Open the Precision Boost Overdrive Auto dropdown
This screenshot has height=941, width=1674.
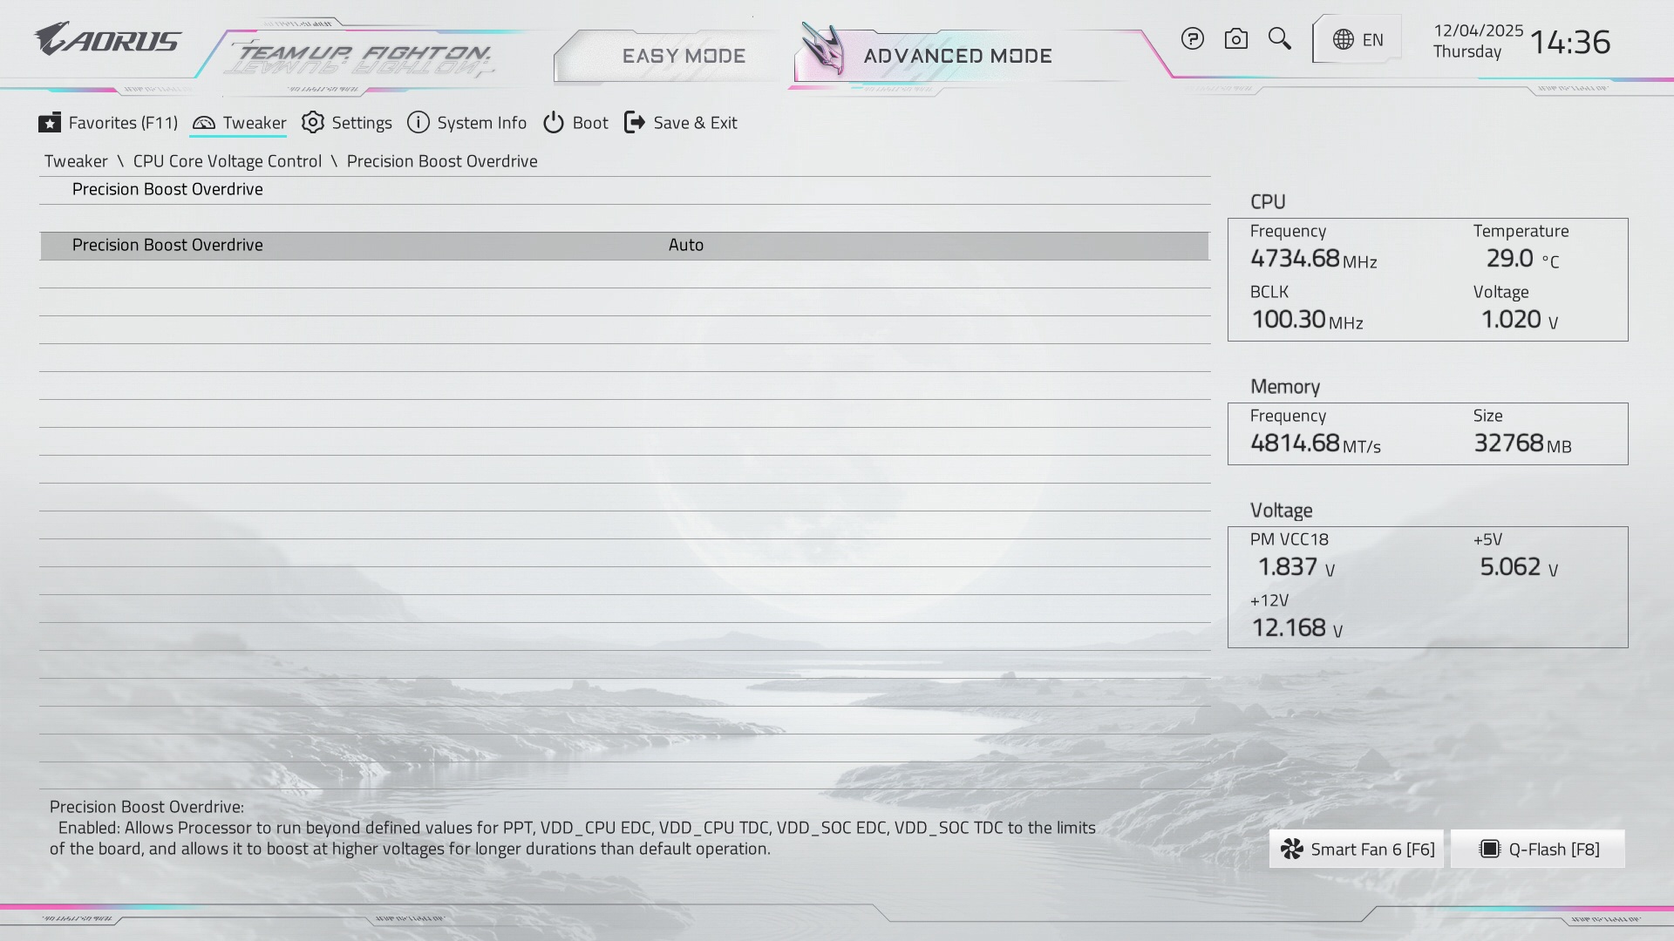click(686, 245)
